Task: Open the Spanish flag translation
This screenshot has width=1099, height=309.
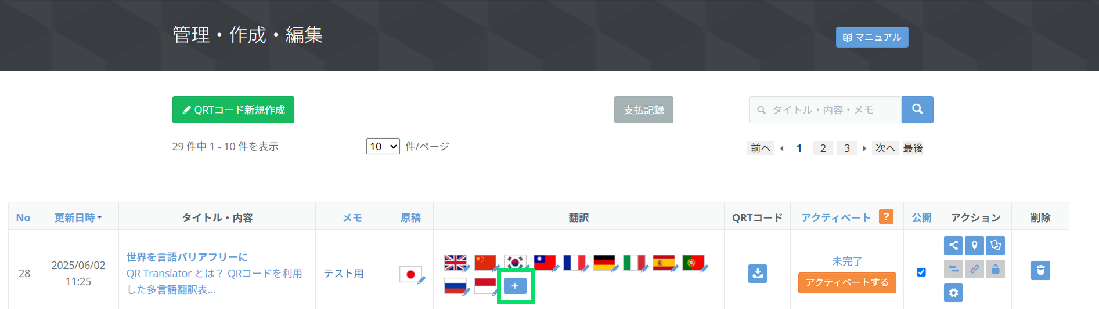Action: (x=664, y=263)
